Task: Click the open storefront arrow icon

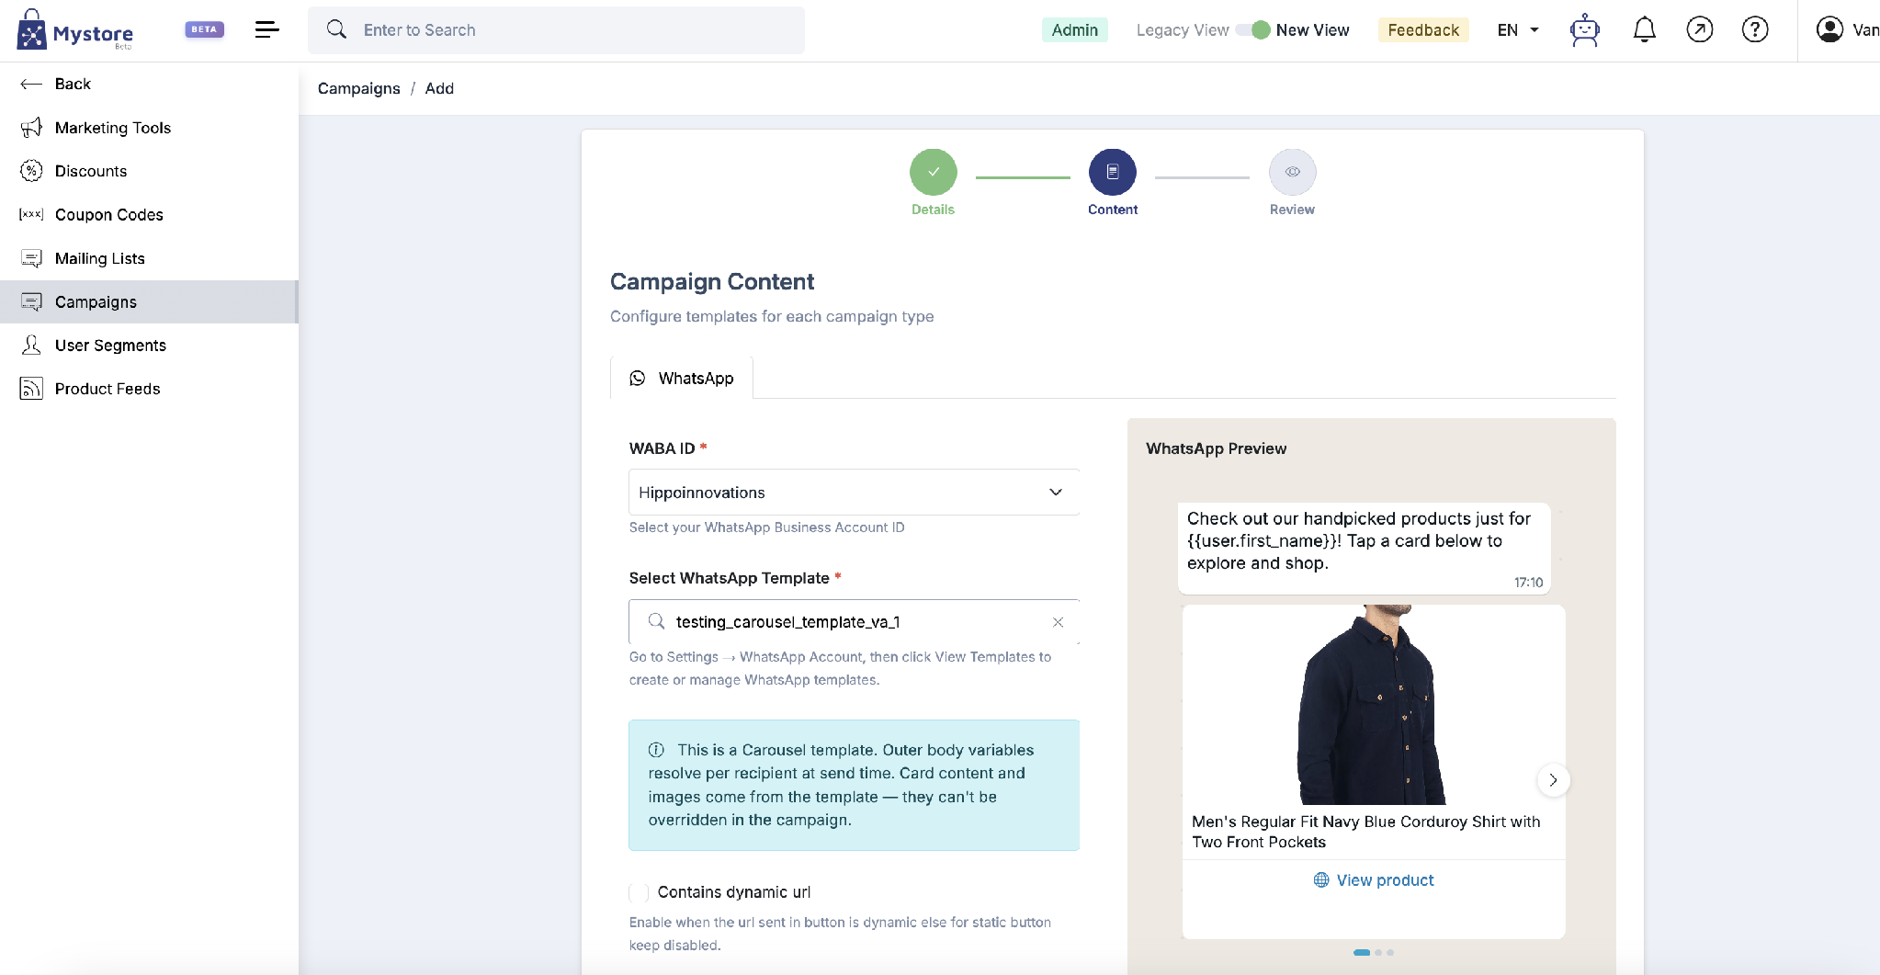Action: (1700, 30)
